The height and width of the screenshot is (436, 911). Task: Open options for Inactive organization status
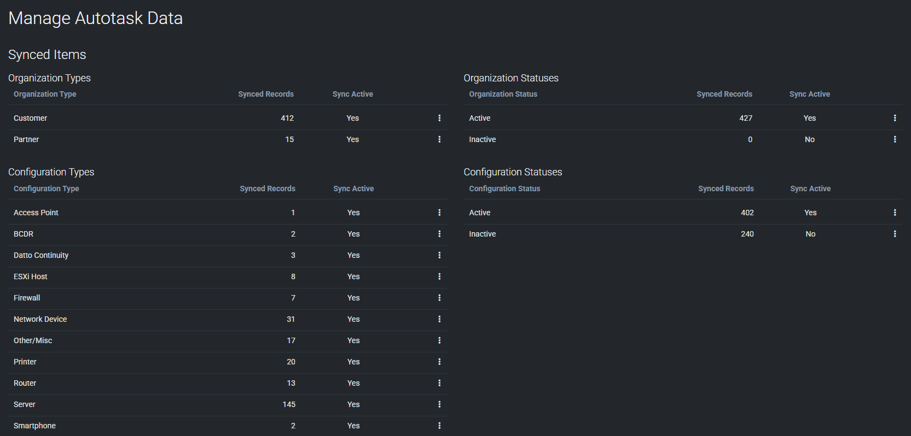pos(895,139)
